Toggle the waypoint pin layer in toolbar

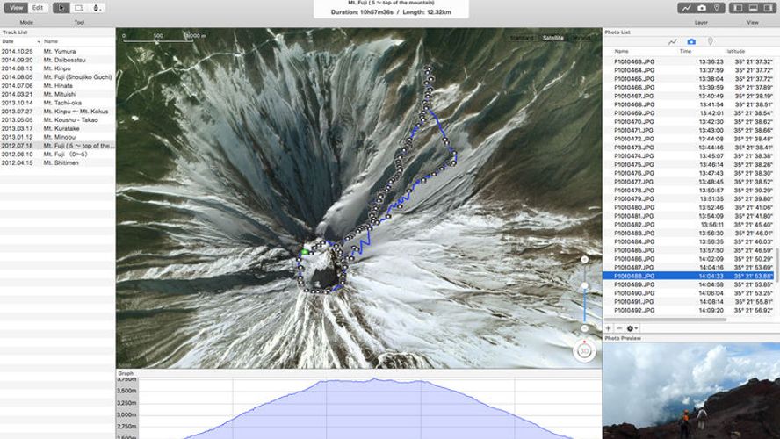(717, 8)
